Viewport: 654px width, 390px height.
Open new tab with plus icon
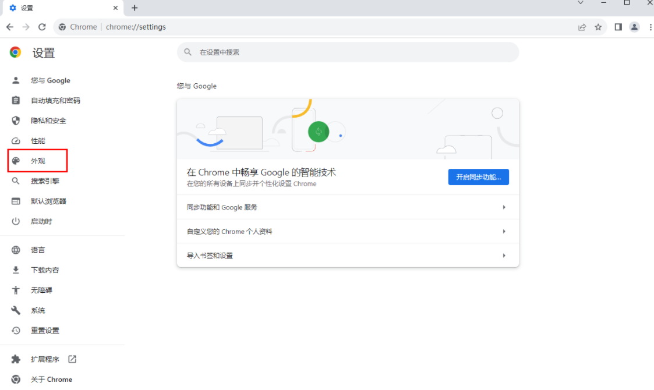click(135, 8)
